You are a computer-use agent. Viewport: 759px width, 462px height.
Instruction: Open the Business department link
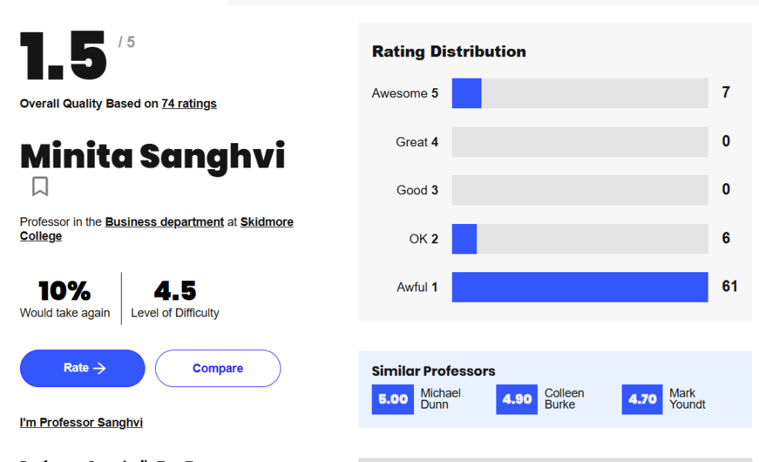(x=164, y=222)
